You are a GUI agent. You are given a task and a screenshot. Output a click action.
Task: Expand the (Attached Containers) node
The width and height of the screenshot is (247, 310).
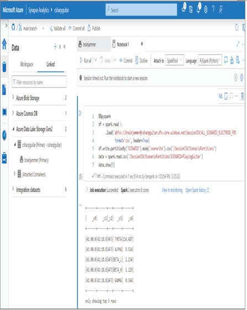(x=14, y=173)
